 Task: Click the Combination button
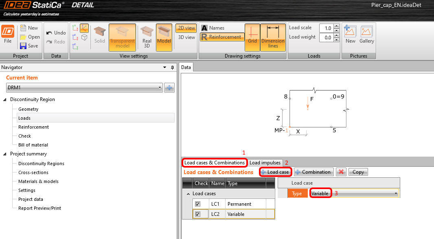pos(313,172)
